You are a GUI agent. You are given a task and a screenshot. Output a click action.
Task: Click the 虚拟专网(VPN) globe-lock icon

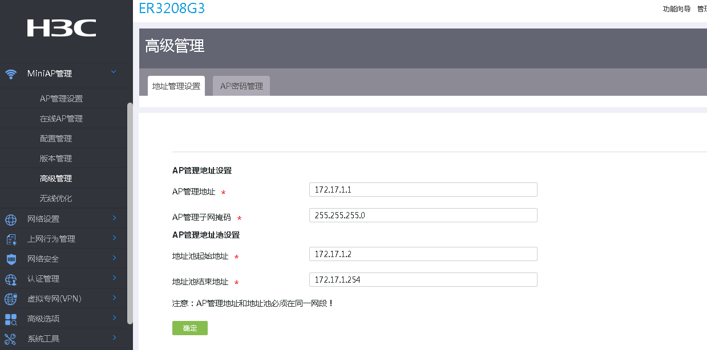click(x=10, y=299)
